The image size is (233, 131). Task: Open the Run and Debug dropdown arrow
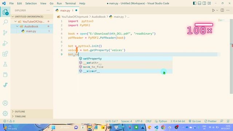coord(217,10)
